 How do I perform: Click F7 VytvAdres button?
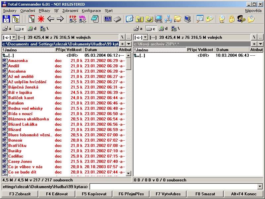coord(168,194)
